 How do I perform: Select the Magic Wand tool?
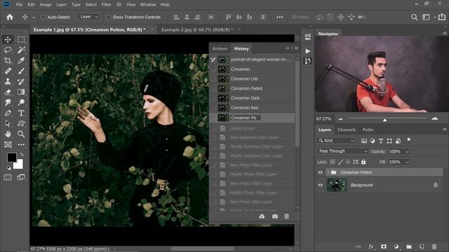point(21,50)
